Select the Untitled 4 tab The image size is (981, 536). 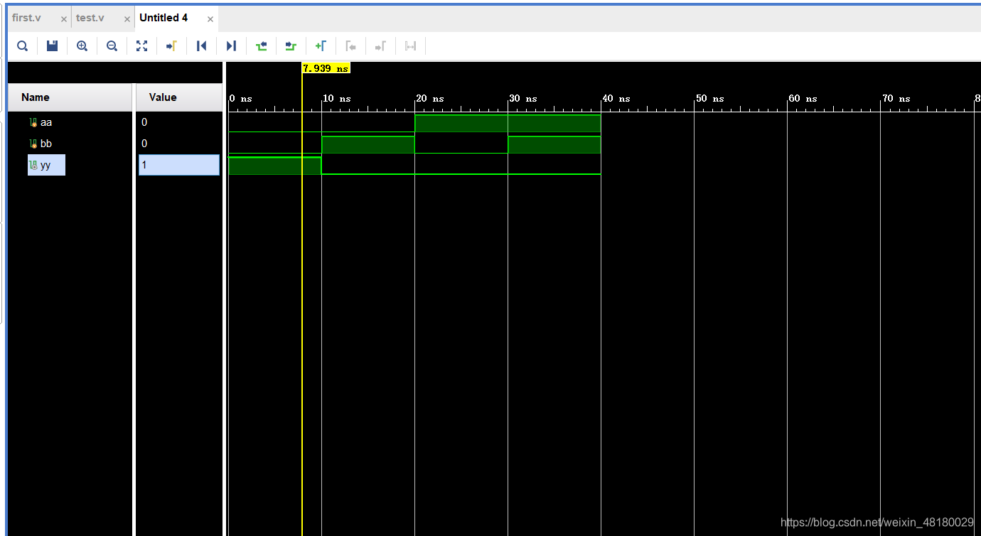(163, 18)
